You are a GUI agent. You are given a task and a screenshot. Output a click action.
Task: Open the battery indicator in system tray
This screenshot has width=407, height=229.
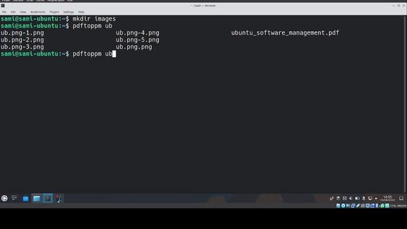(x=357, y=198)
